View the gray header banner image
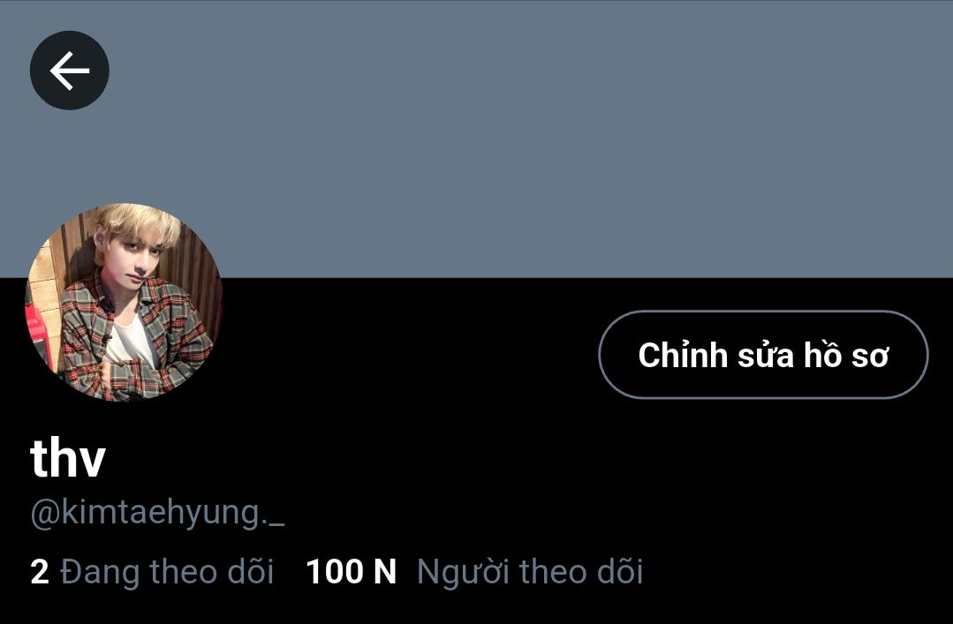This screenshot has height=624, width=953. [477, 139]
